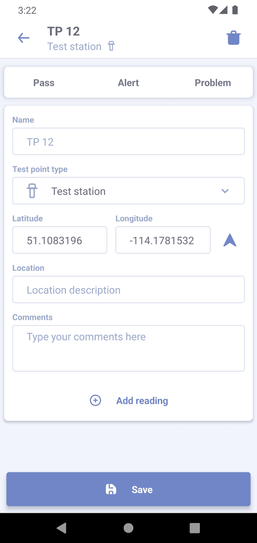The image size is (257, 543).
Task: Tap the test station icon in dropdown
Action: point(32,191)
